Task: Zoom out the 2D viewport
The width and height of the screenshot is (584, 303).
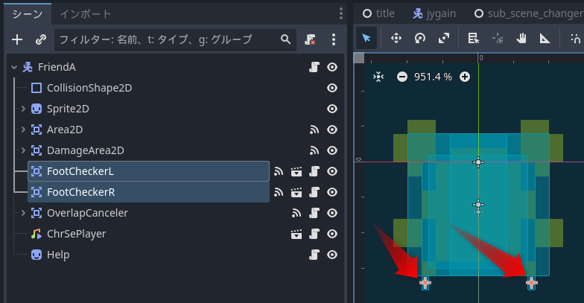Action: tap(402, 77)
